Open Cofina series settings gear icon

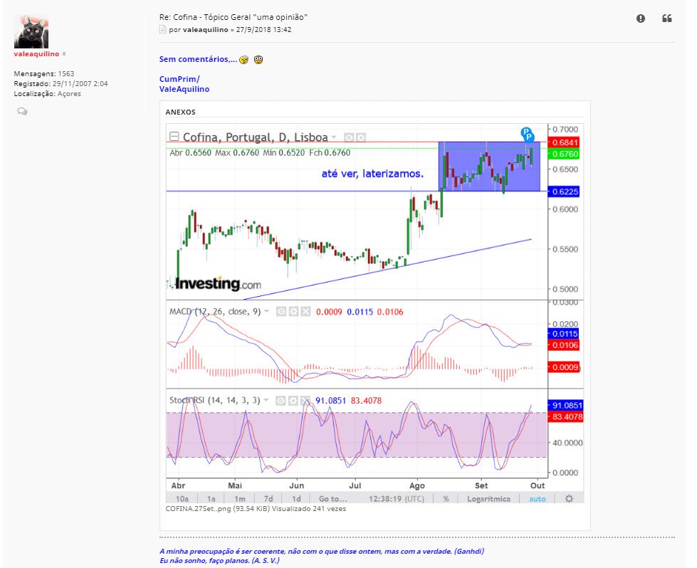click(361, 137)
